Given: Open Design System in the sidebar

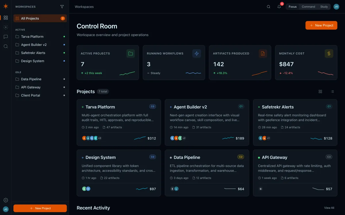Looking at the screenshot, I should click(40, 61).
